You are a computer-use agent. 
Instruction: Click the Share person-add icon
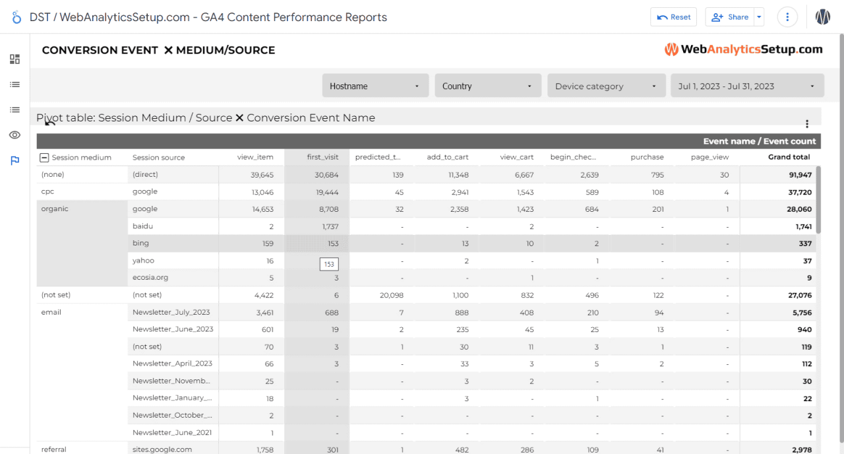click(x=718, y=16)
